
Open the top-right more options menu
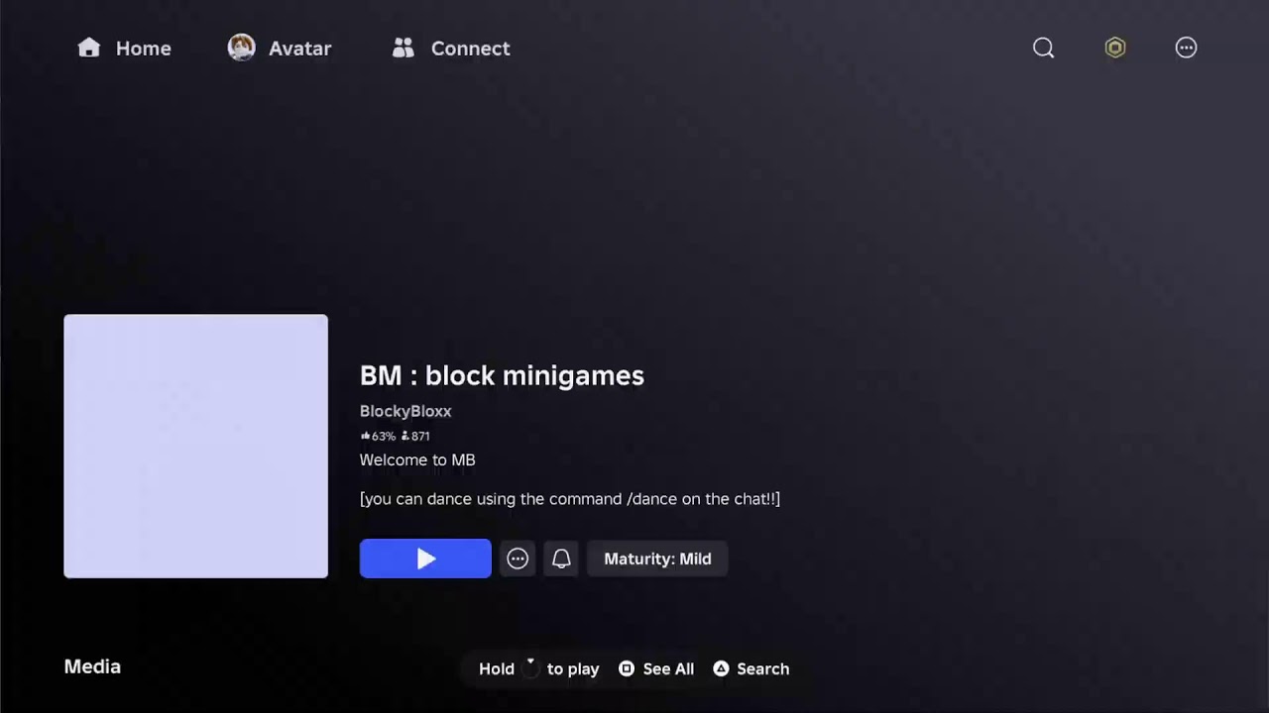[1187, 48]
